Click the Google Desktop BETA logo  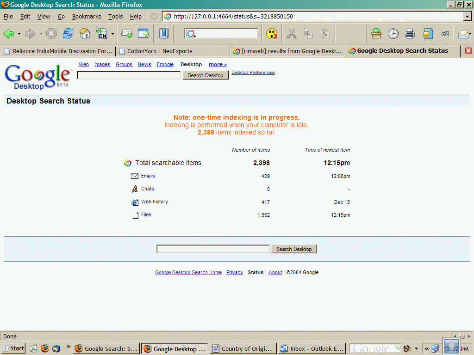point(38,77)
